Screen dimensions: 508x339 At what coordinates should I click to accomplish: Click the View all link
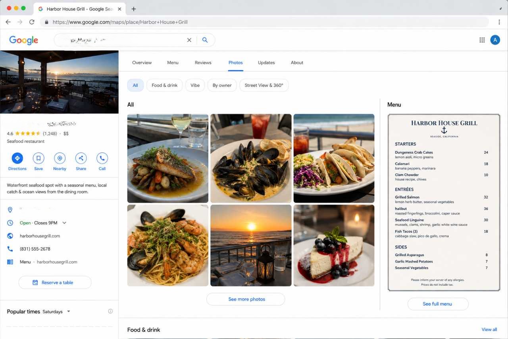[x=489, y=329]
